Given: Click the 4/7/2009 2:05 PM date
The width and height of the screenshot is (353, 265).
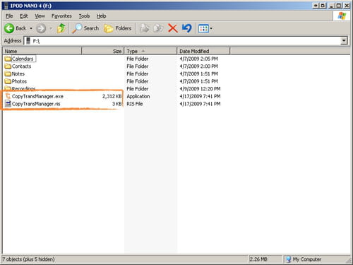Looking at the screenshot, I should click(x=198, y=59).
